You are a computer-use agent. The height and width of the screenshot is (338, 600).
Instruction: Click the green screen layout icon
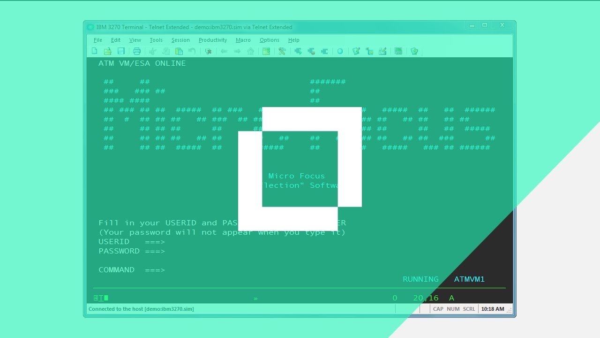pyautogui.click(x=398, y=51)
